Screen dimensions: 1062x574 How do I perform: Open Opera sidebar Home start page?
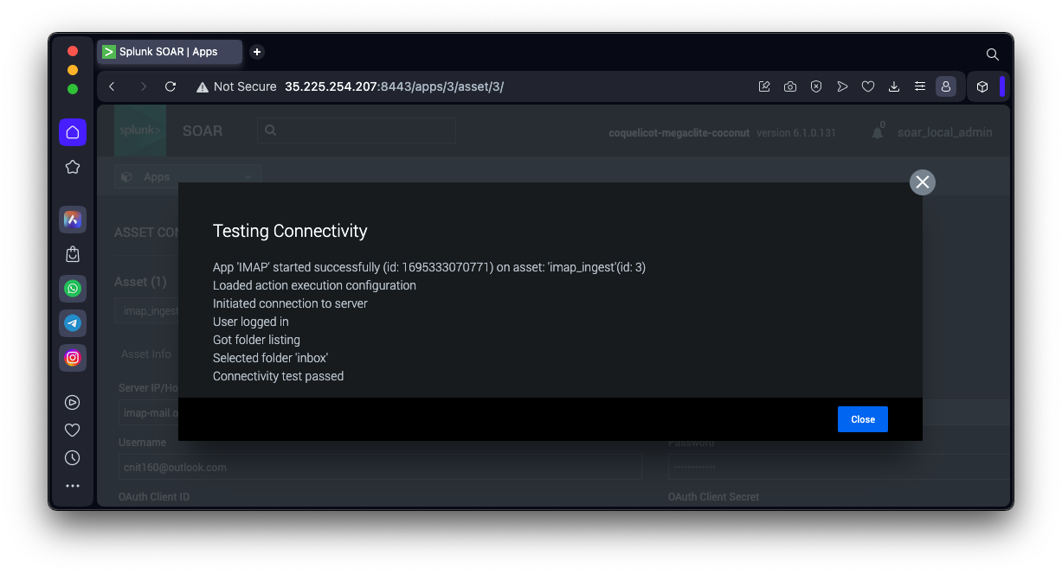[73, 132]
